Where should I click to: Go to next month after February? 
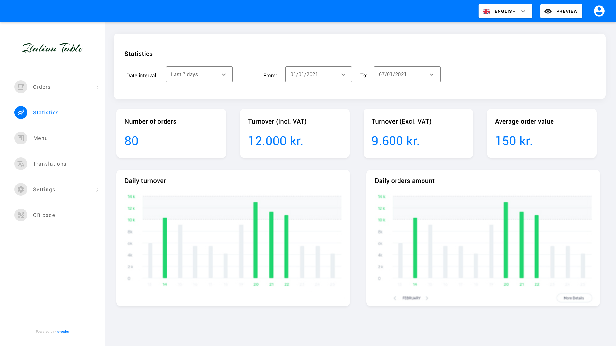pyautogui.click(x=427, y=298)
